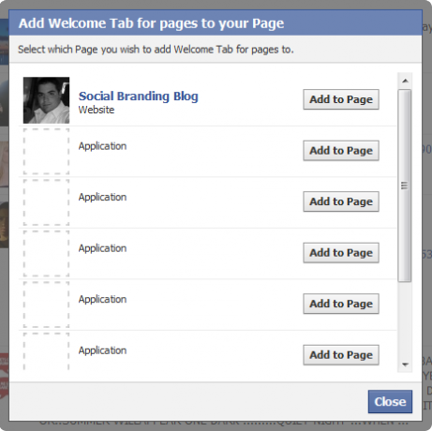Select last blank Application placeholder image
Image resolution: width=432 pixels, height=431 pixels.
point(46,351)
